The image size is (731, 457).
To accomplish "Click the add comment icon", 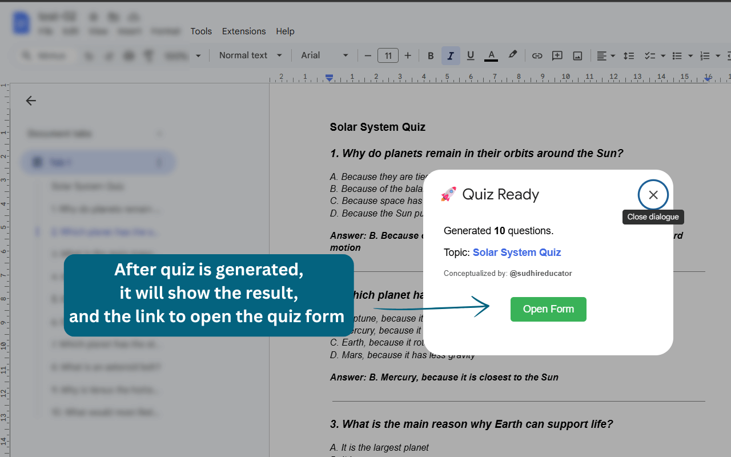I will 557,55.
